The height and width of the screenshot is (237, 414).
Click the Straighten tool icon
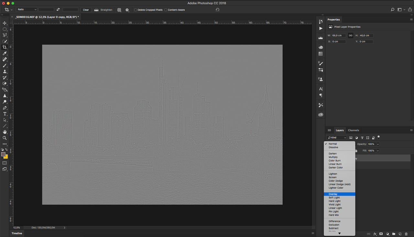click(96, 10)
